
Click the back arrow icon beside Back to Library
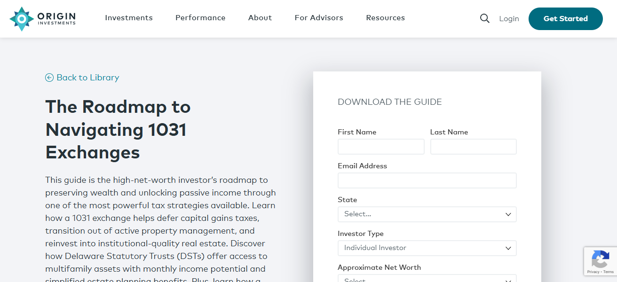49,77
